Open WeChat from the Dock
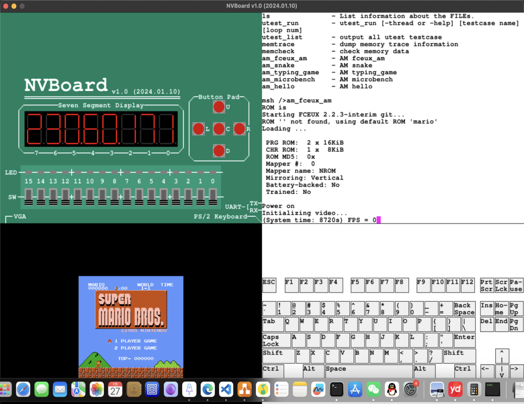The width and height of the screenshot is (524, 404). [373, 389]
